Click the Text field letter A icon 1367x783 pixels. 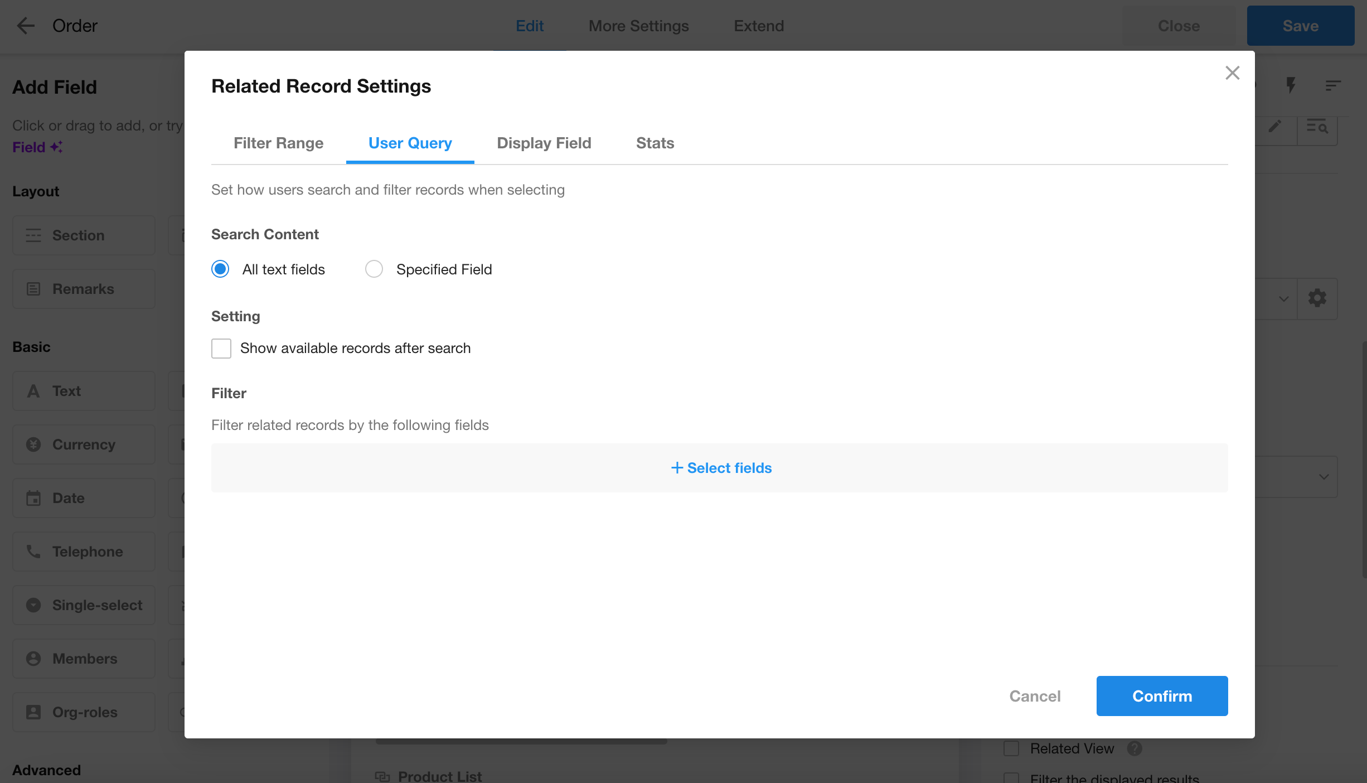click(x=33, y=391)
